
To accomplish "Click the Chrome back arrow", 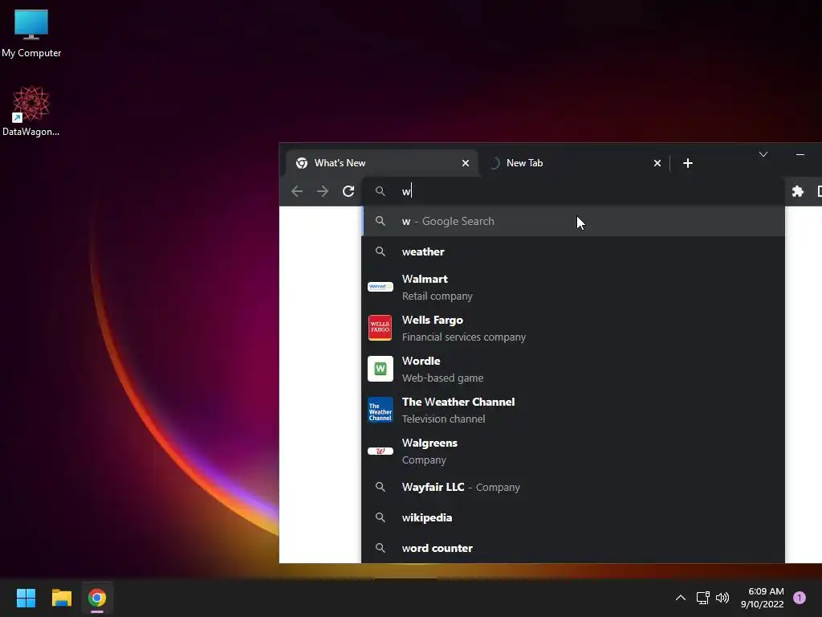I will click(x=297, y=191).
